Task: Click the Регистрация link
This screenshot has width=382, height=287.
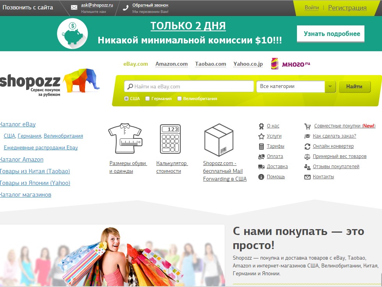Action: (347, 8)
